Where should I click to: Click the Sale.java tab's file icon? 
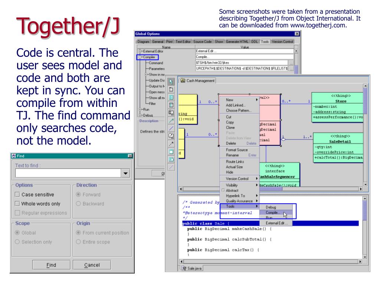click(184, 268)
